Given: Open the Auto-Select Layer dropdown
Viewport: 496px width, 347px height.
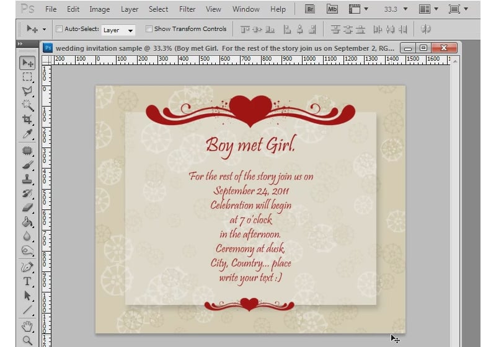Looking at the screenshot, I should pyautogui.click(x=118, y=30).
